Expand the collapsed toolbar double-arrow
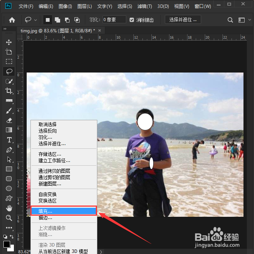 (x=5, y=29)
